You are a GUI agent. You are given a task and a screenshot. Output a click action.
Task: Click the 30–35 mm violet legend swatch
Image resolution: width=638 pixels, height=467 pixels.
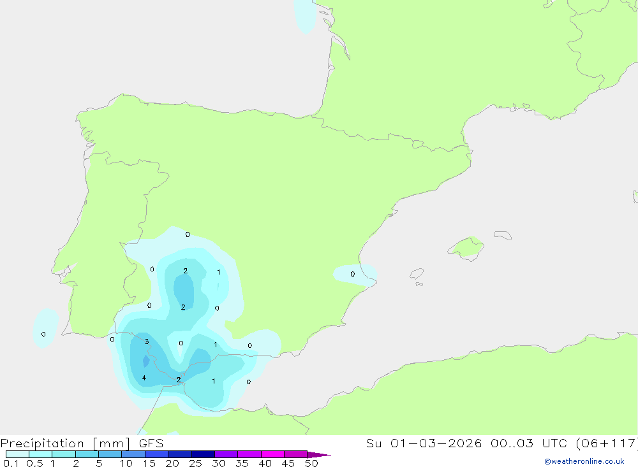pyautogui.click(x=226, y=454)
